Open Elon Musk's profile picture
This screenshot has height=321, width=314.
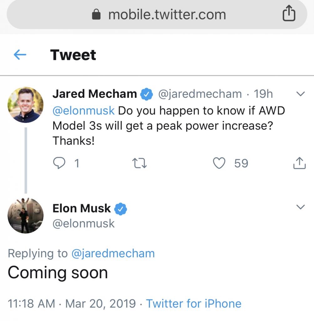(26, 216)
